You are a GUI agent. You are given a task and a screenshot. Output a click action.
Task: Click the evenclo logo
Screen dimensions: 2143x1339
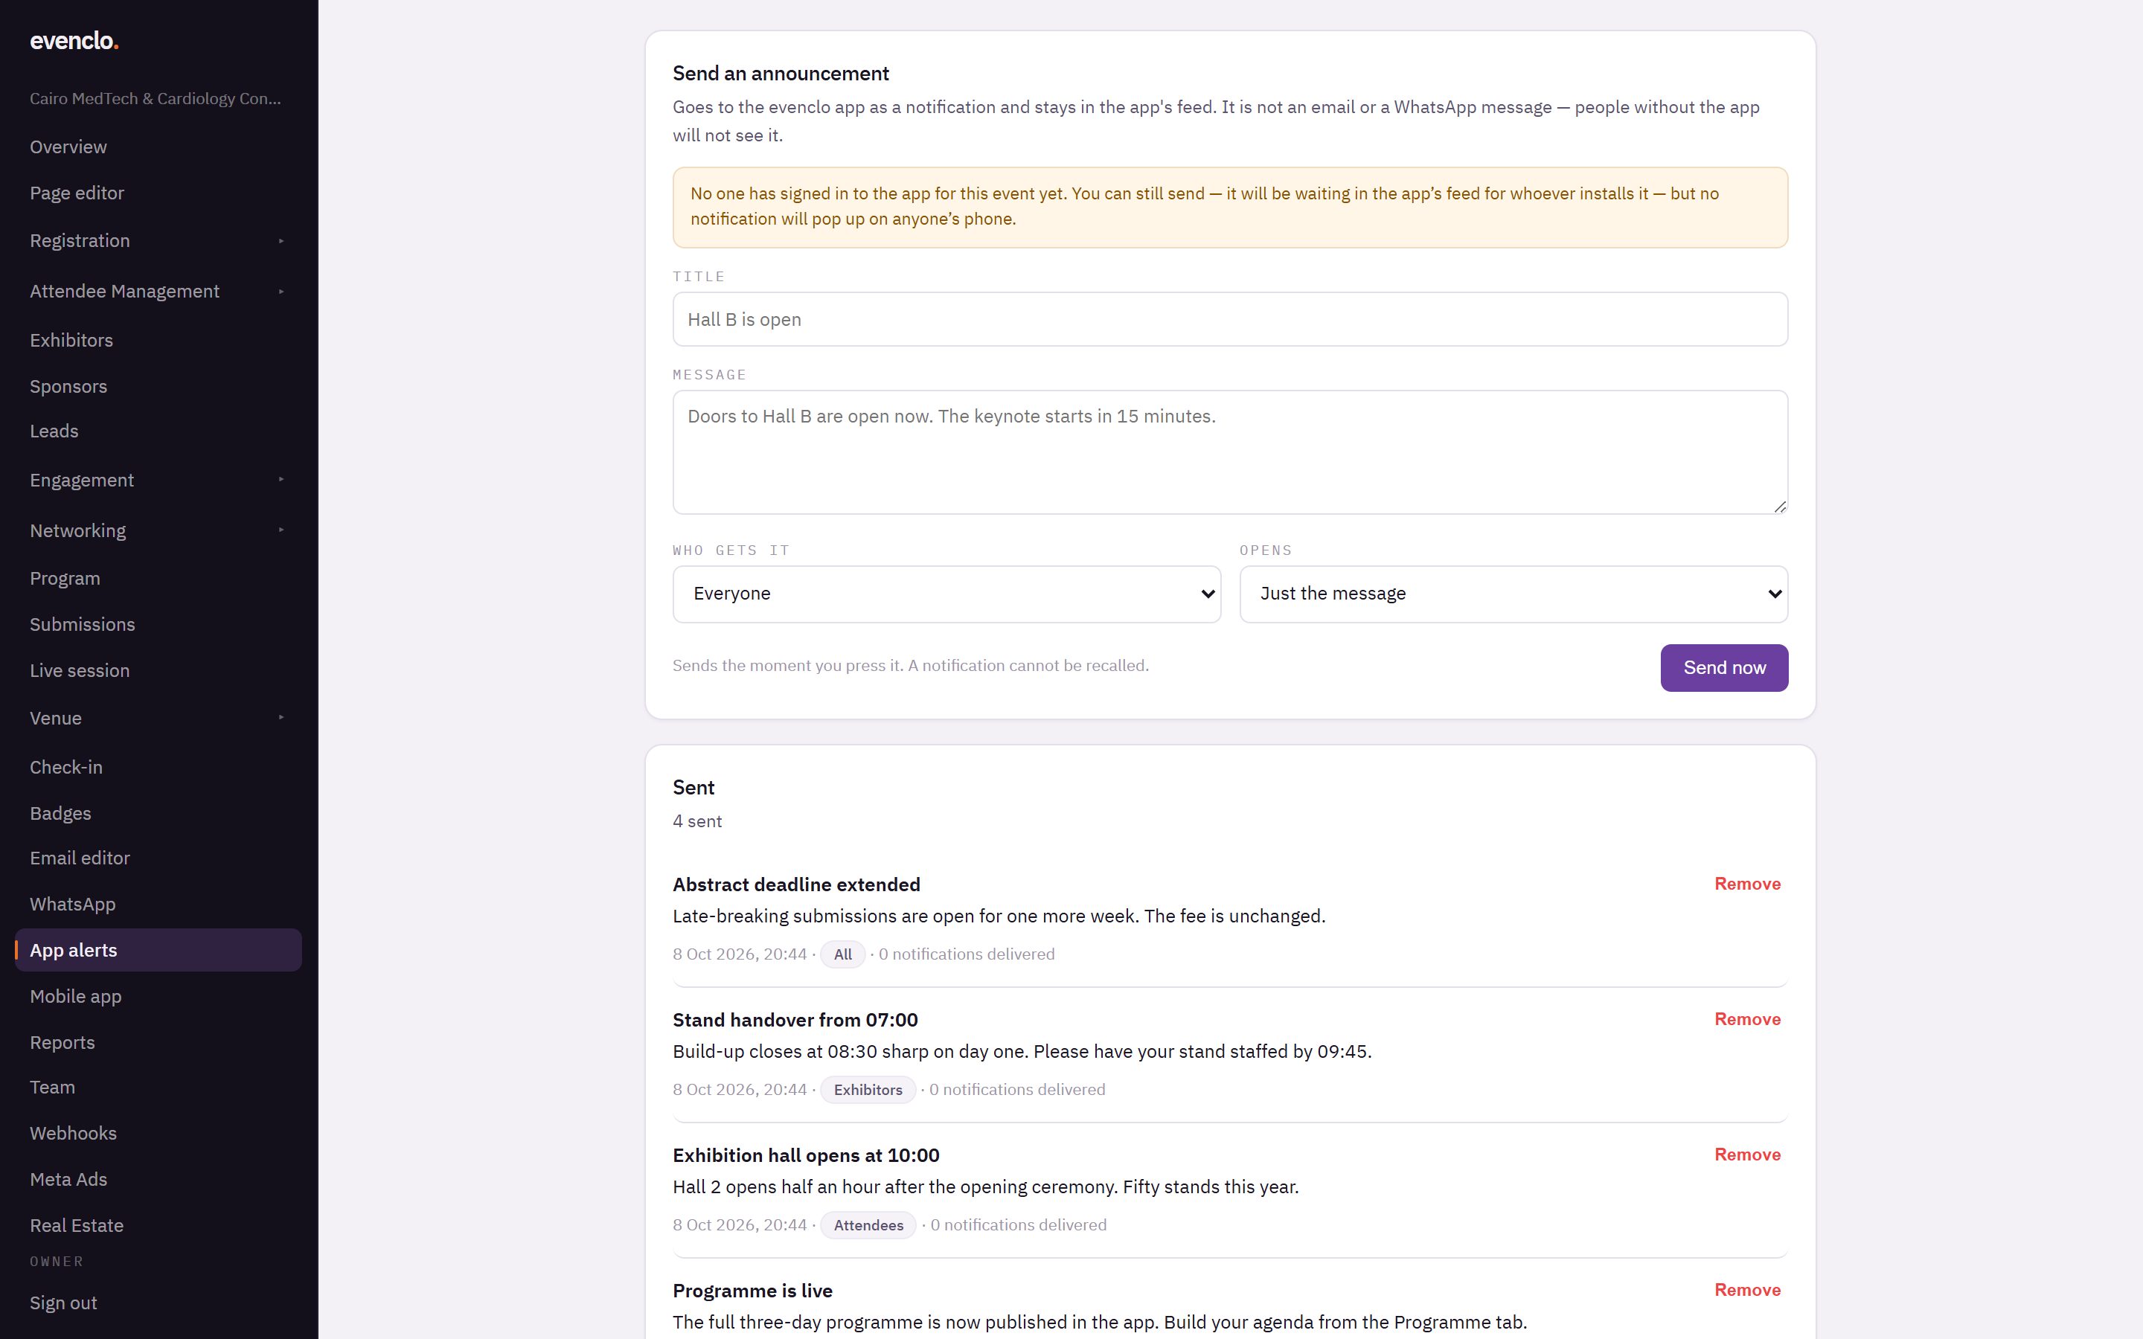(74, 41)
